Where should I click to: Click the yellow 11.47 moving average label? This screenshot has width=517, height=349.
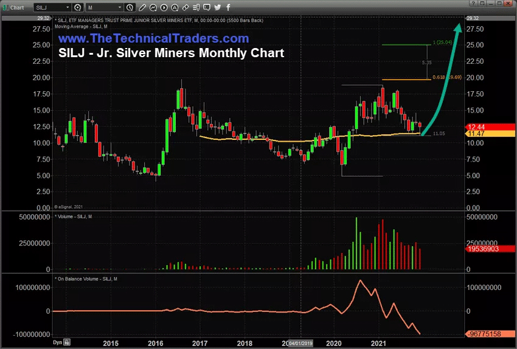[481, 133]
